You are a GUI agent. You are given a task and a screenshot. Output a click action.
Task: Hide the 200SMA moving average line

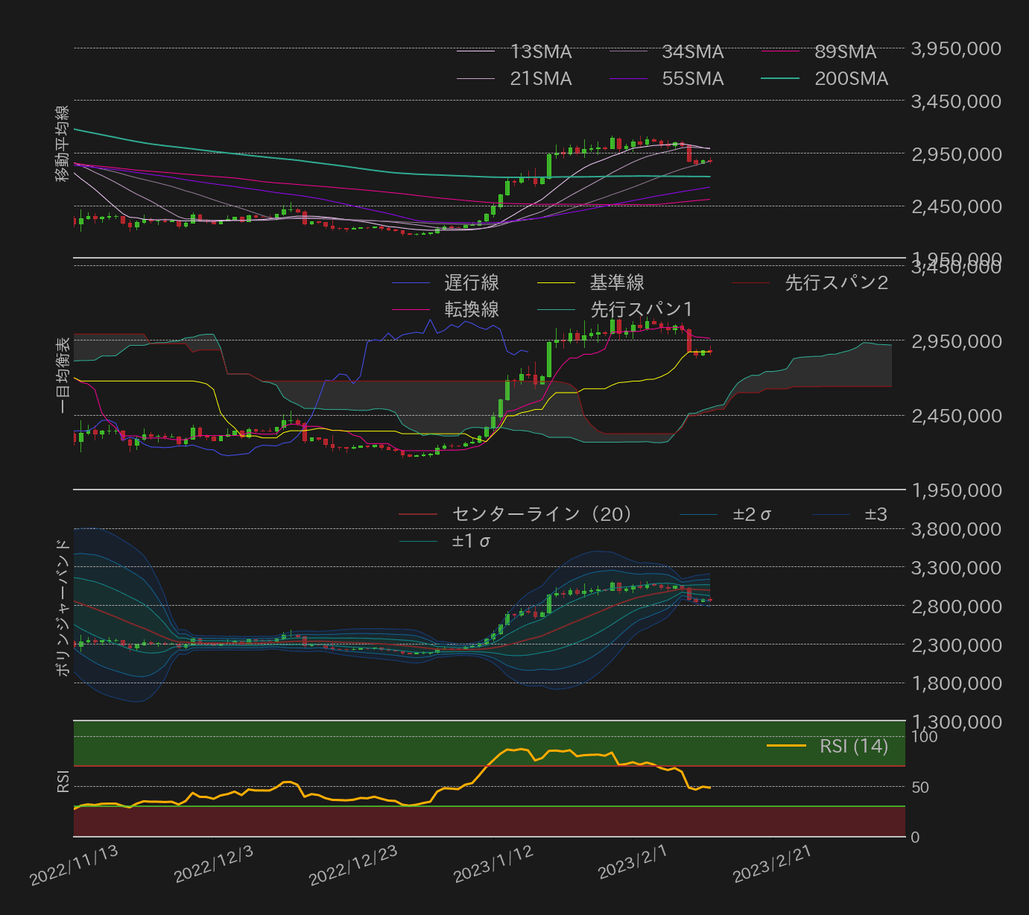(x=780, y=78)
